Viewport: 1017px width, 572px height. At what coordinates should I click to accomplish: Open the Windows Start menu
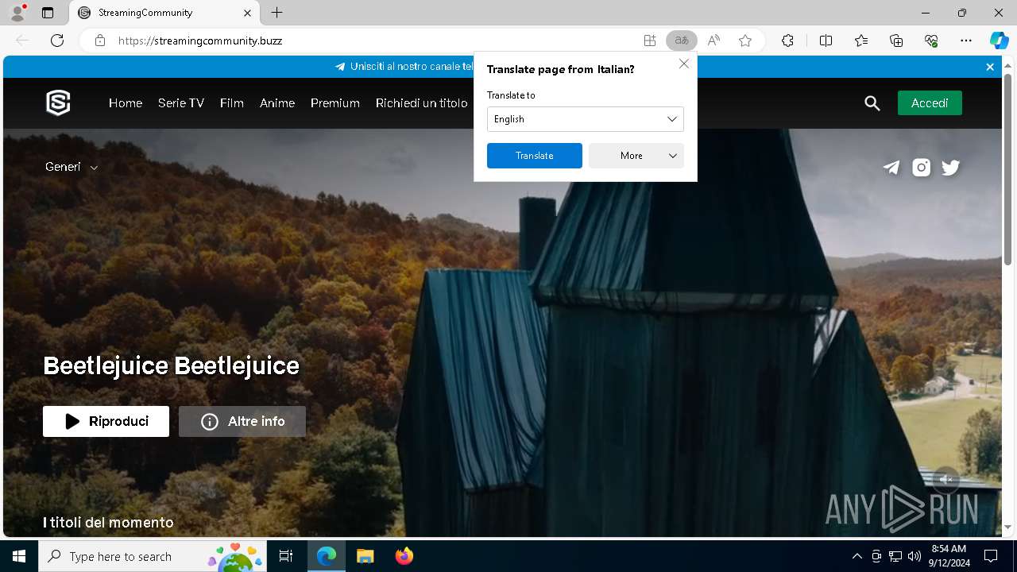19,556
